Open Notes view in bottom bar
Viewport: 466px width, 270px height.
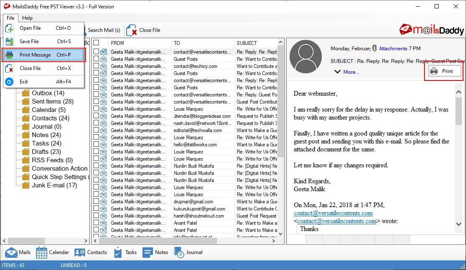155,252
